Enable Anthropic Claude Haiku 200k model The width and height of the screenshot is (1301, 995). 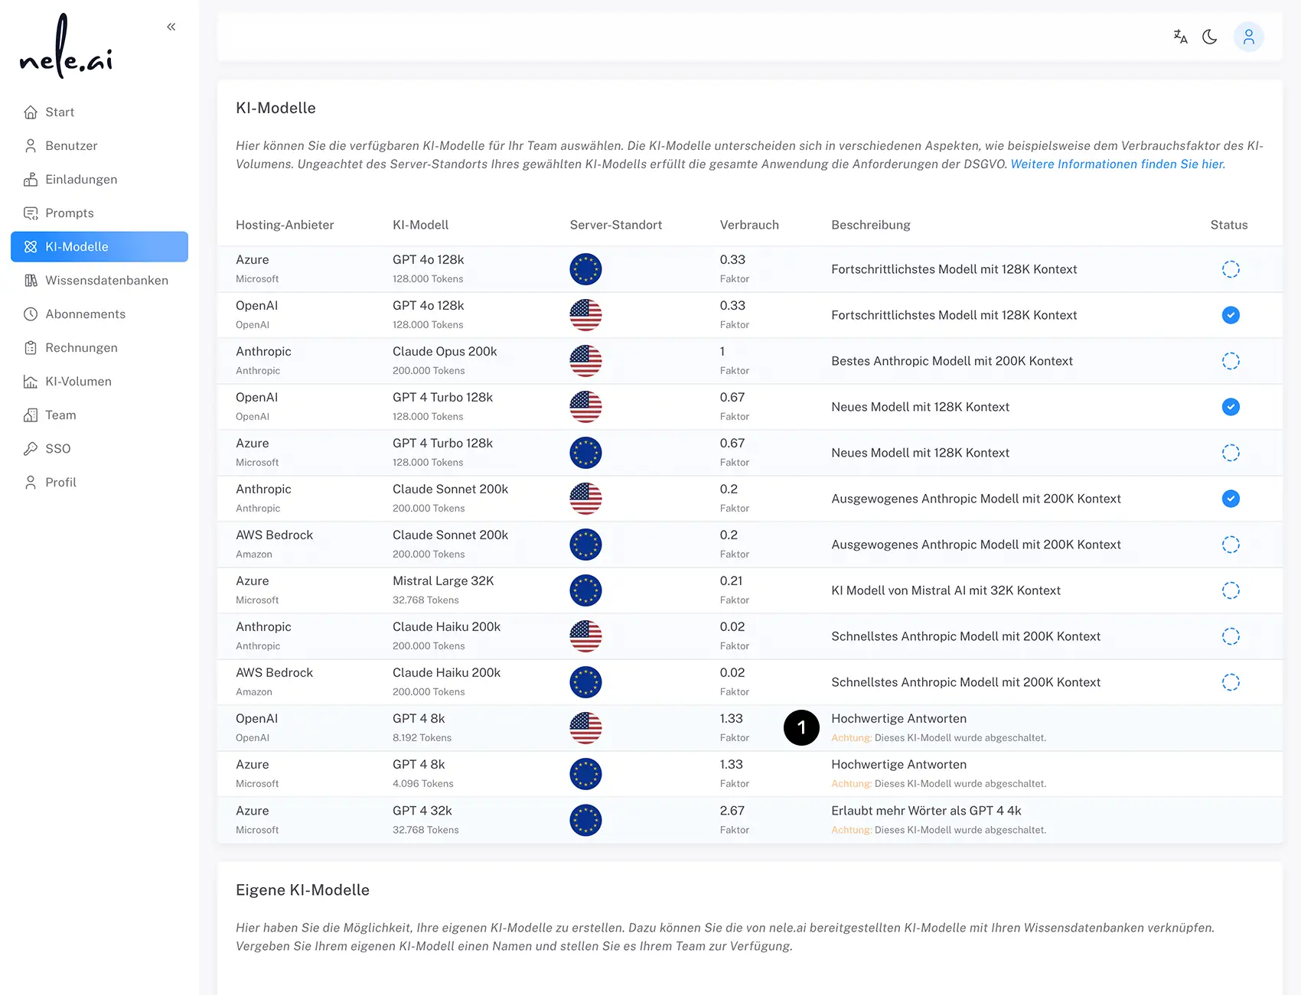1231,636
